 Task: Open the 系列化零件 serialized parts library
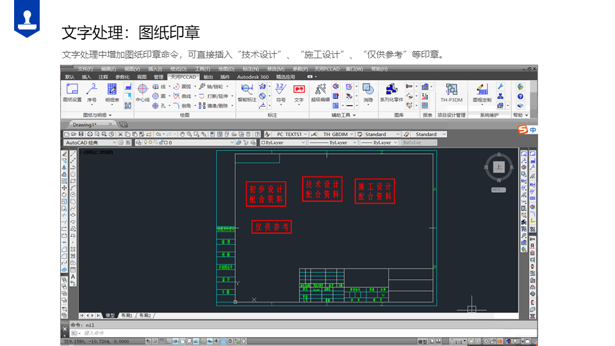point(391,92)
